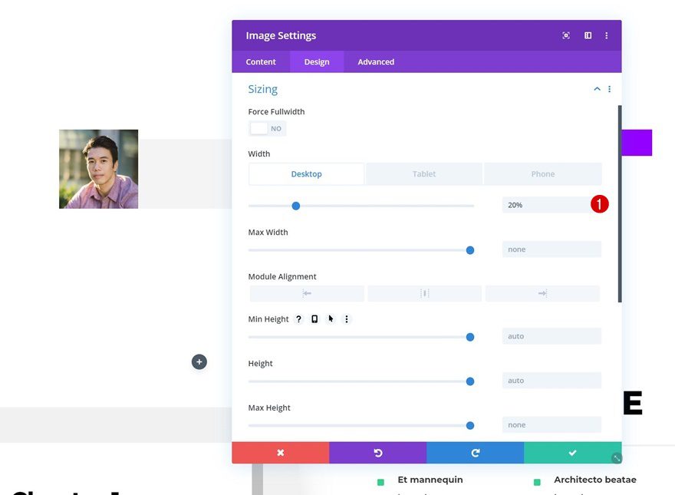Click the Width slider handle
The width and height of the screenshot is (675, 495).
[x=296, y=206]
